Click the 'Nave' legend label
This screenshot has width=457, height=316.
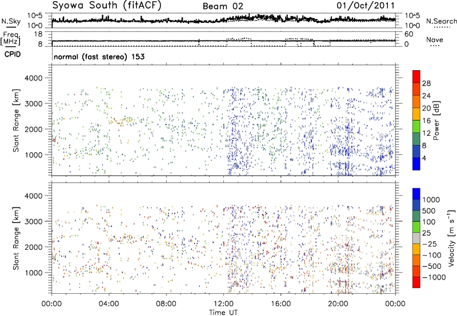click(x=435, y=39)
